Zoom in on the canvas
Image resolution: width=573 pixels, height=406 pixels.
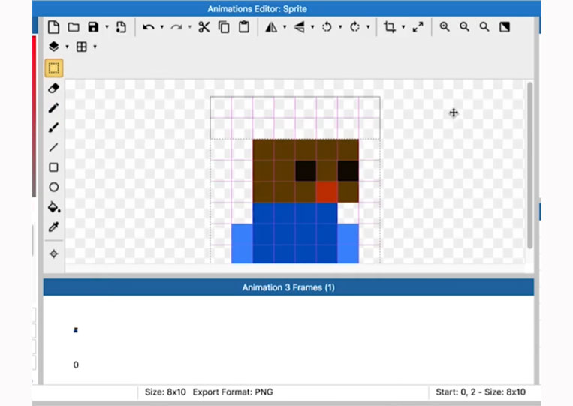(445, 27)
